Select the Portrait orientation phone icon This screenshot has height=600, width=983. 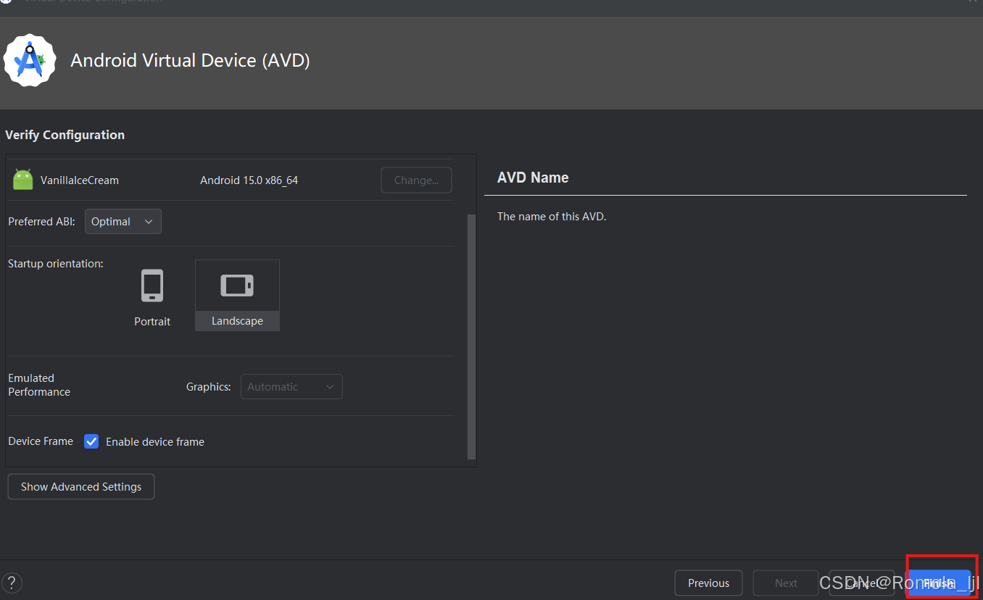(152, 286)
